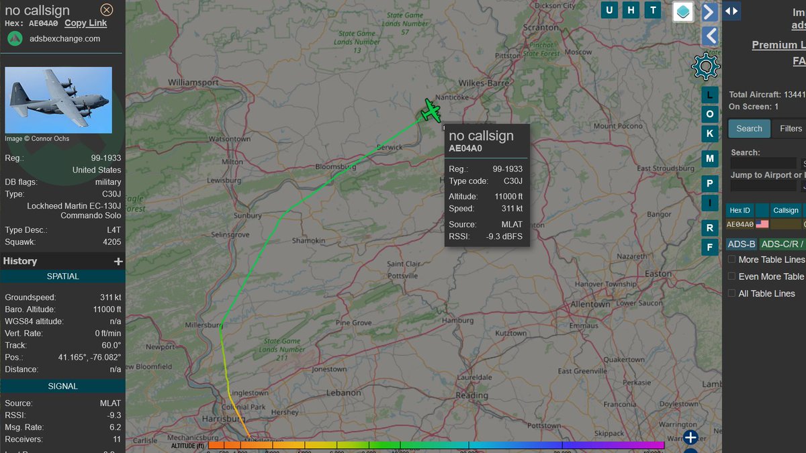The image size is (806, 453).
Task: Expand the History section
Action: [118, 261]
